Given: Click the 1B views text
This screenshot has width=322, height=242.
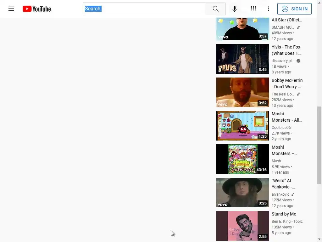Looking at the screenshot, I should pyautogui.click(x=279, y=66).
